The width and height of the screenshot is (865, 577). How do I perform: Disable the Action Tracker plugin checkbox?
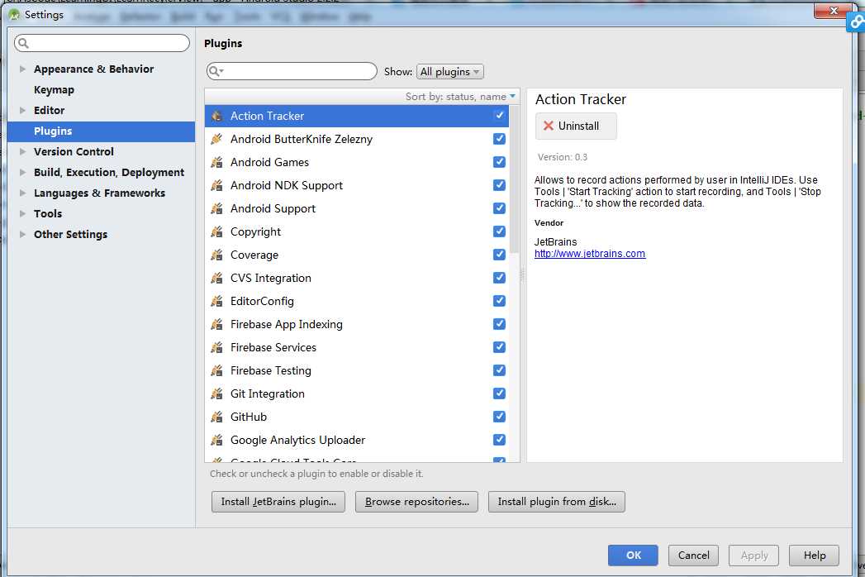pos(499,116)
